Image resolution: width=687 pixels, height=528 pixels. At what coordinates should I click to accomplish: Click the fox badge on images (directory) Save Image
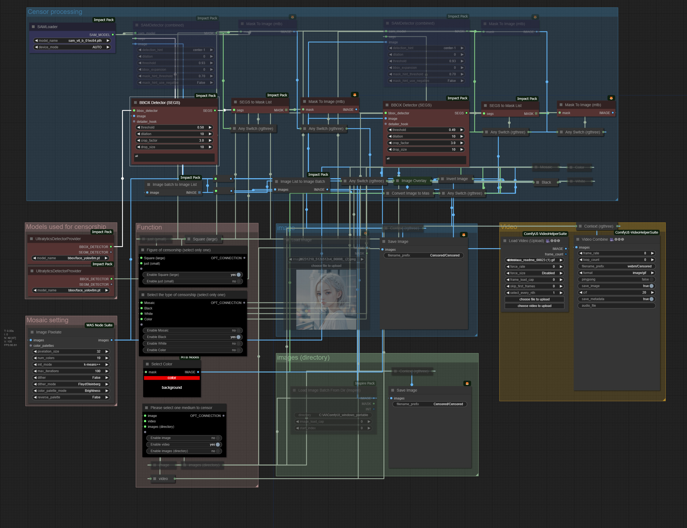tap(467, 383)
